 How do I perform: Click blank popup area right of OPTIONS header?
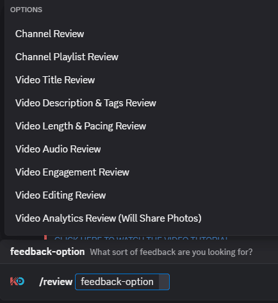tap(160, 10)
